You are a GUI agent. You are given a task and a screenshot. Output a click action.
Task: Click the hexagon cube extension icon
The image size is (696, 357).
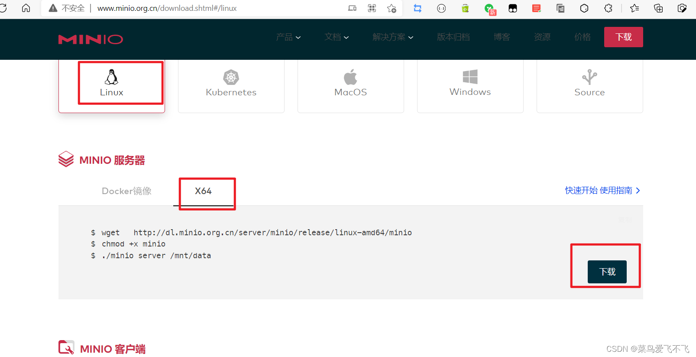pyautogui.click(x=584, y=8)
